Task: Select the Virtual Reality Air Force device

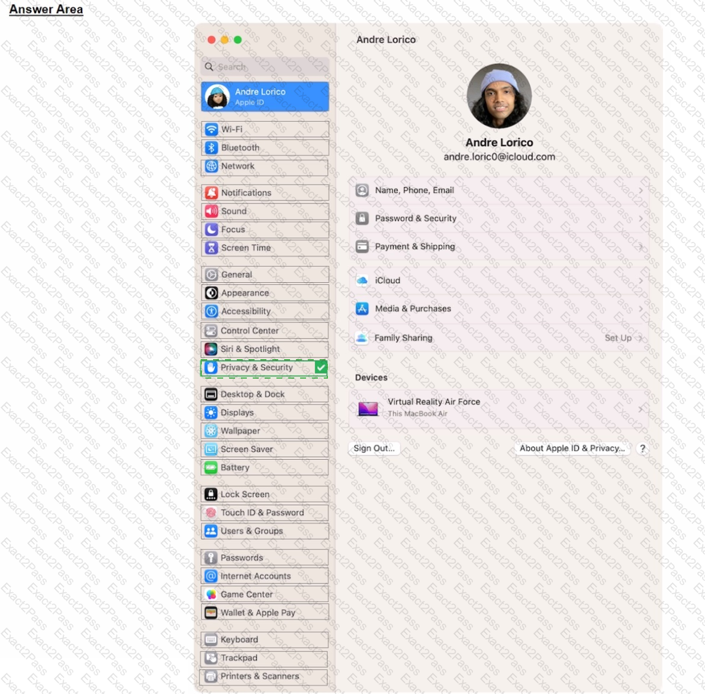Action: [498, 409]
